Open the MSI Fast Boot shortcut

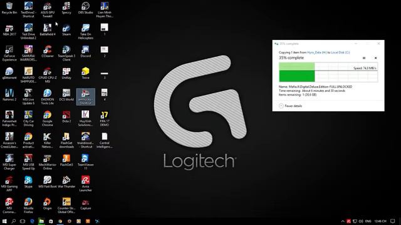[x=48, y=182]
